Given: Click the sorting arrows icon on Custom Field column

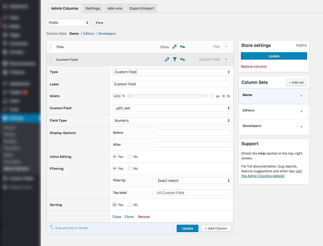Looking at the screenshot, I should (x=182, y=59).
